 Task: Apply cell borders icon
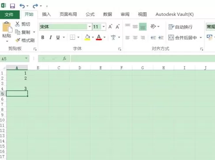(x=72, y=37)
